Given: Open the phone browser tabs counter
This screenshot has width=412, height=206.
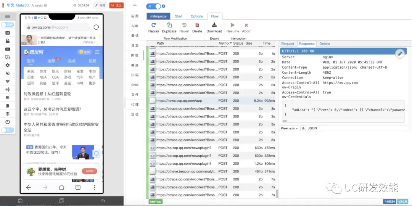Looking at the screenshot, I should [78, 187].
